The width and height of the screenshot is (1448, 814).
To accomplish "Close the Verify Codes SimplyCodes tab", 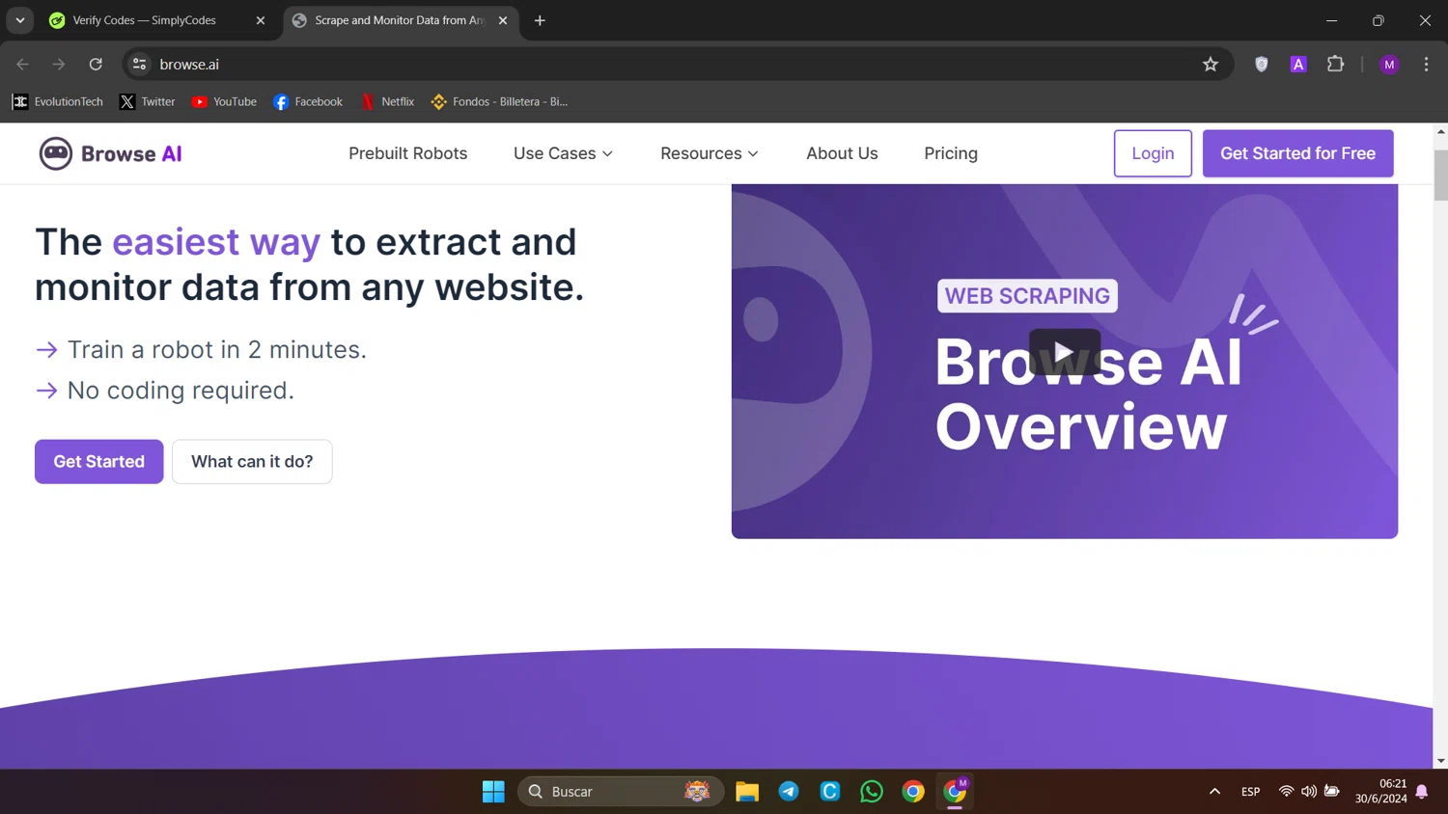I will (261, 20).
